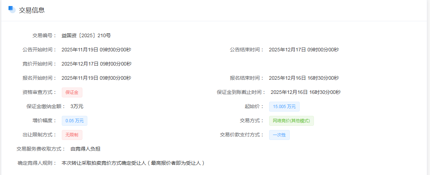Select the transaction number 益国资〔2025〕210号
430x175 pixels.
[86, 35]
